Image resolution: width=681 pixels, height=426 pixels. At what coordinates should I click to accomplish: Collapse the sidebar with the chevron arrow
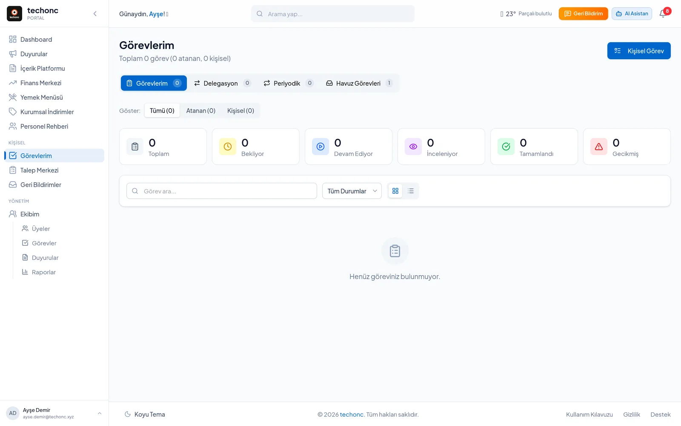point(95,14)
